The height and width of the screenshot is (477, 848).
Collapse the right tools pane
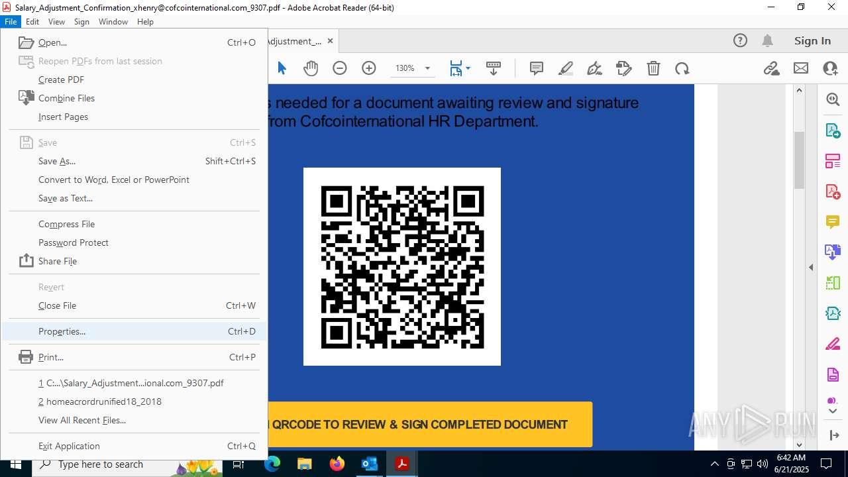tap(833, 435)
